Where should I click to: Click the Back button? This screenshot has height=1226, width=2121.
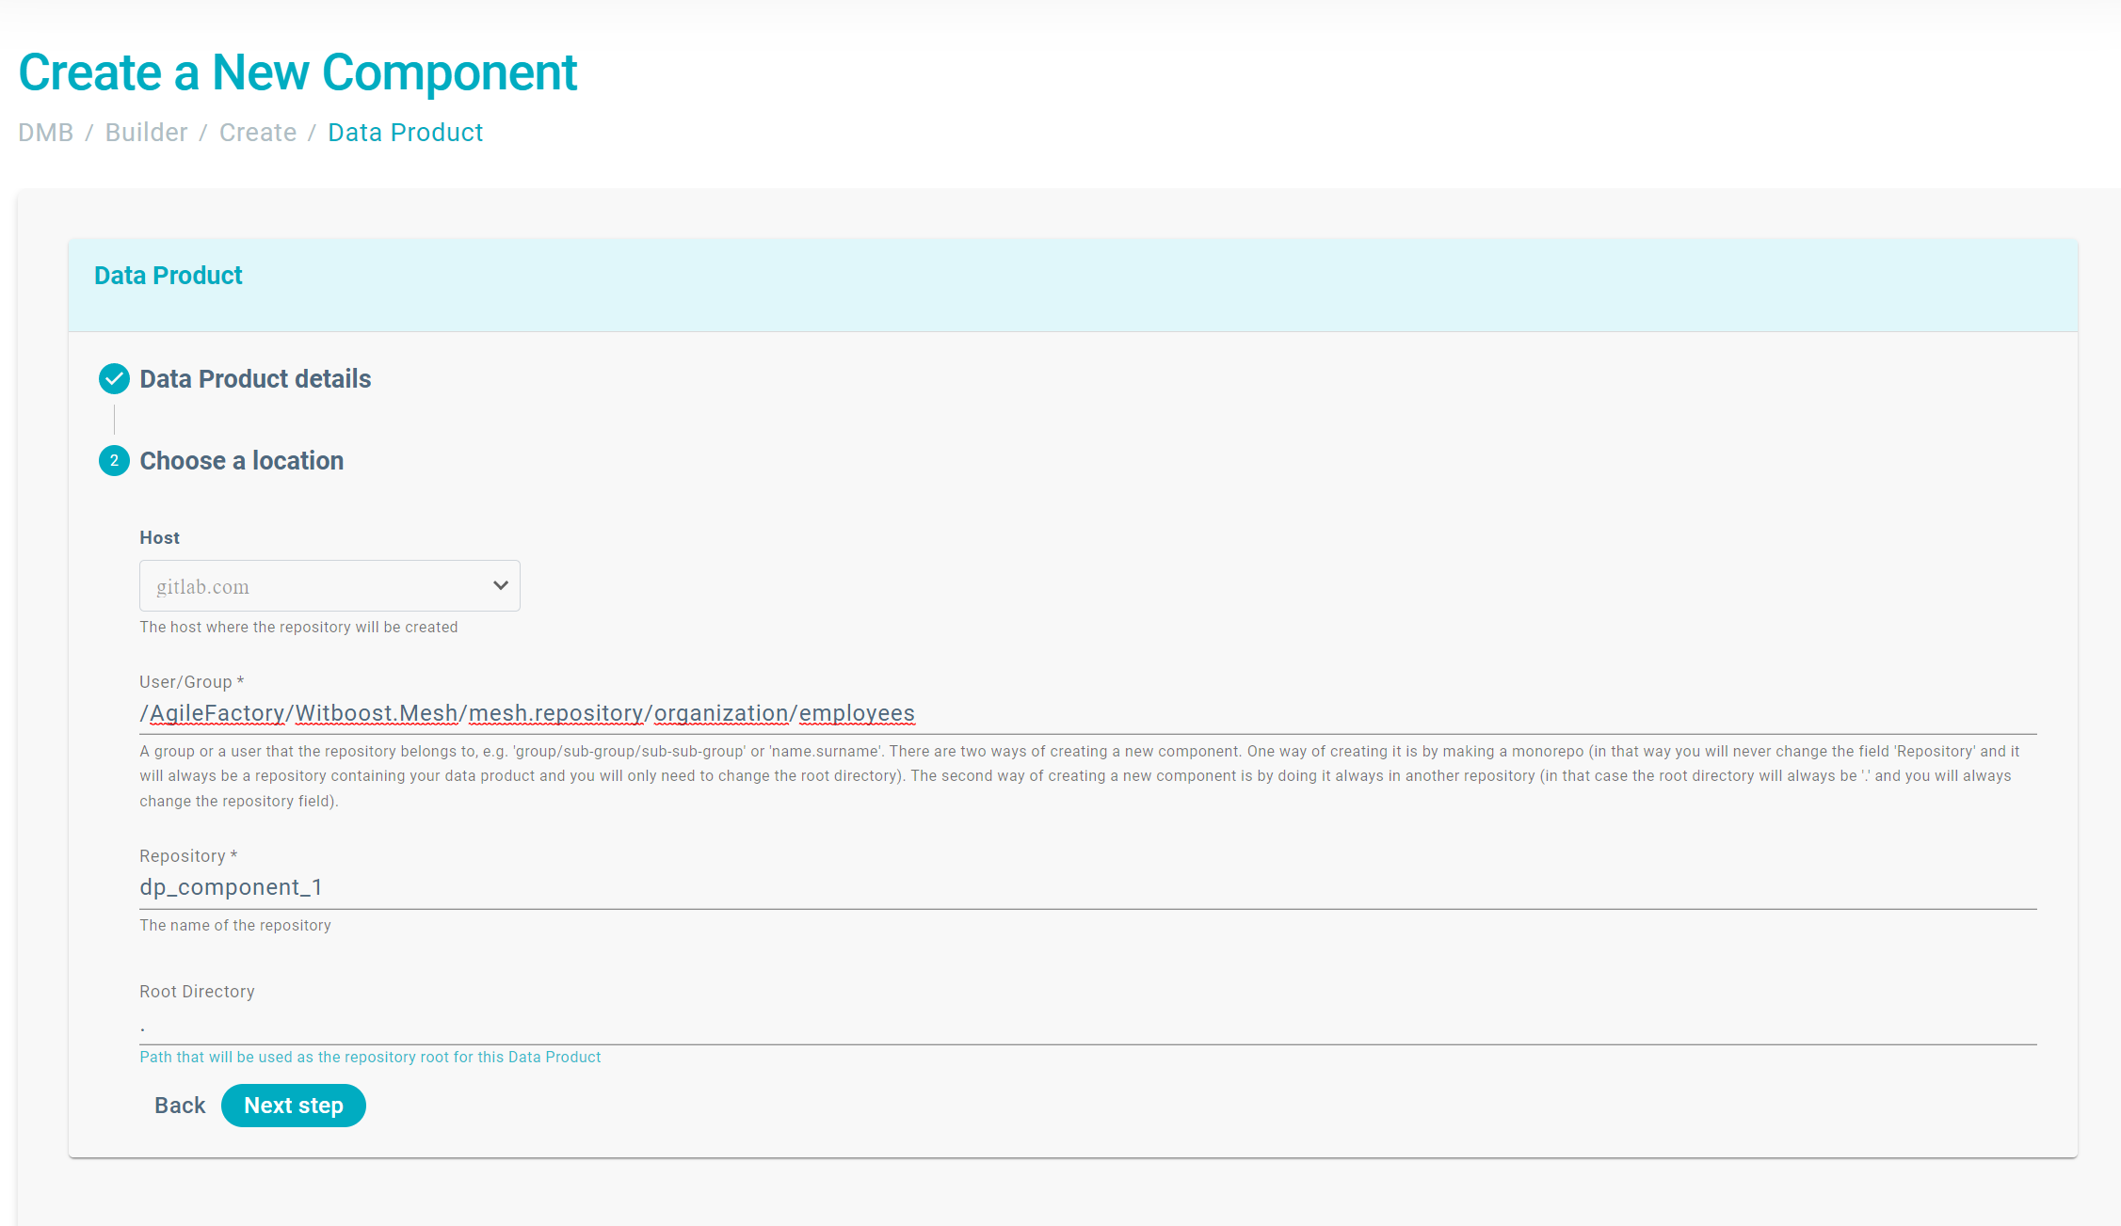[x=180, y=1106]
